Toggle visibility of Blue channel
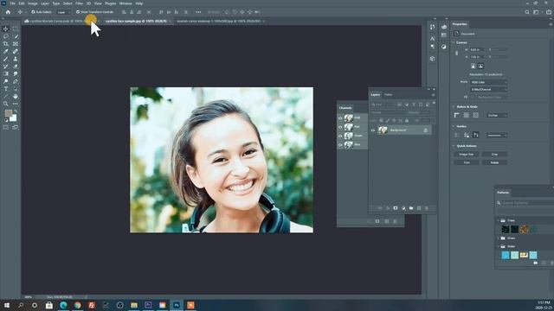Image resolution: width=554 pixels, height=311 pixels. coord(340,144)
